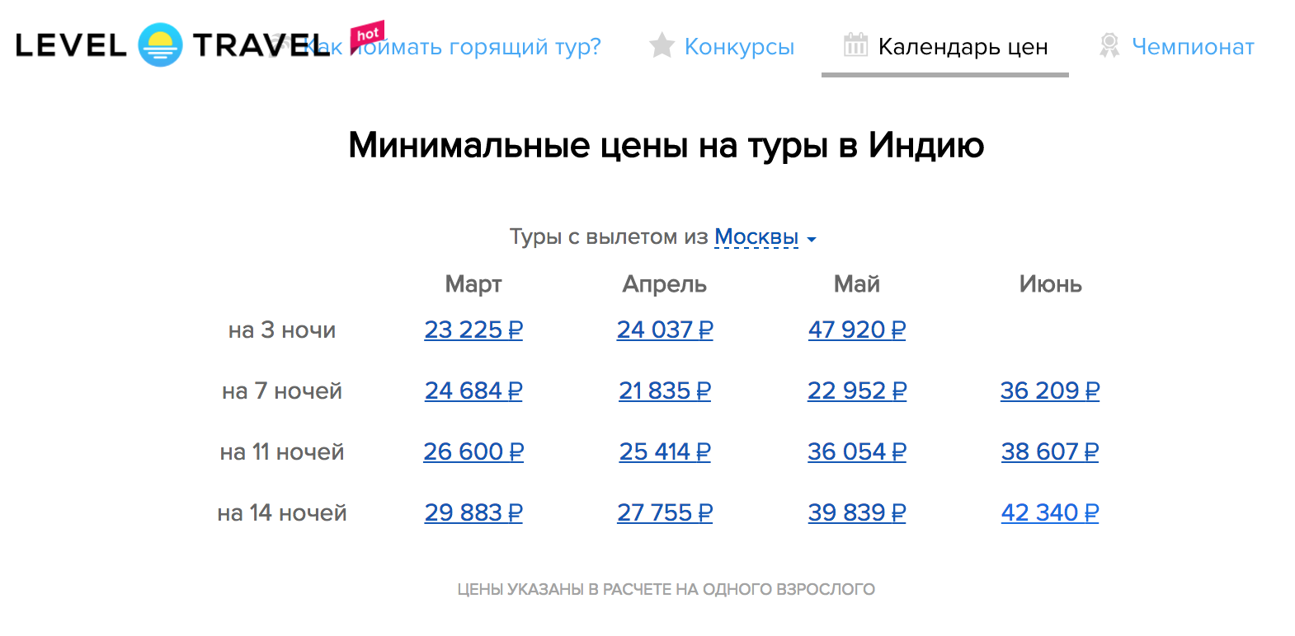The height and width of the screenshot is (636, 1295).
Task: Go to the Конкурсы tab
Action: tap(739, 47)
